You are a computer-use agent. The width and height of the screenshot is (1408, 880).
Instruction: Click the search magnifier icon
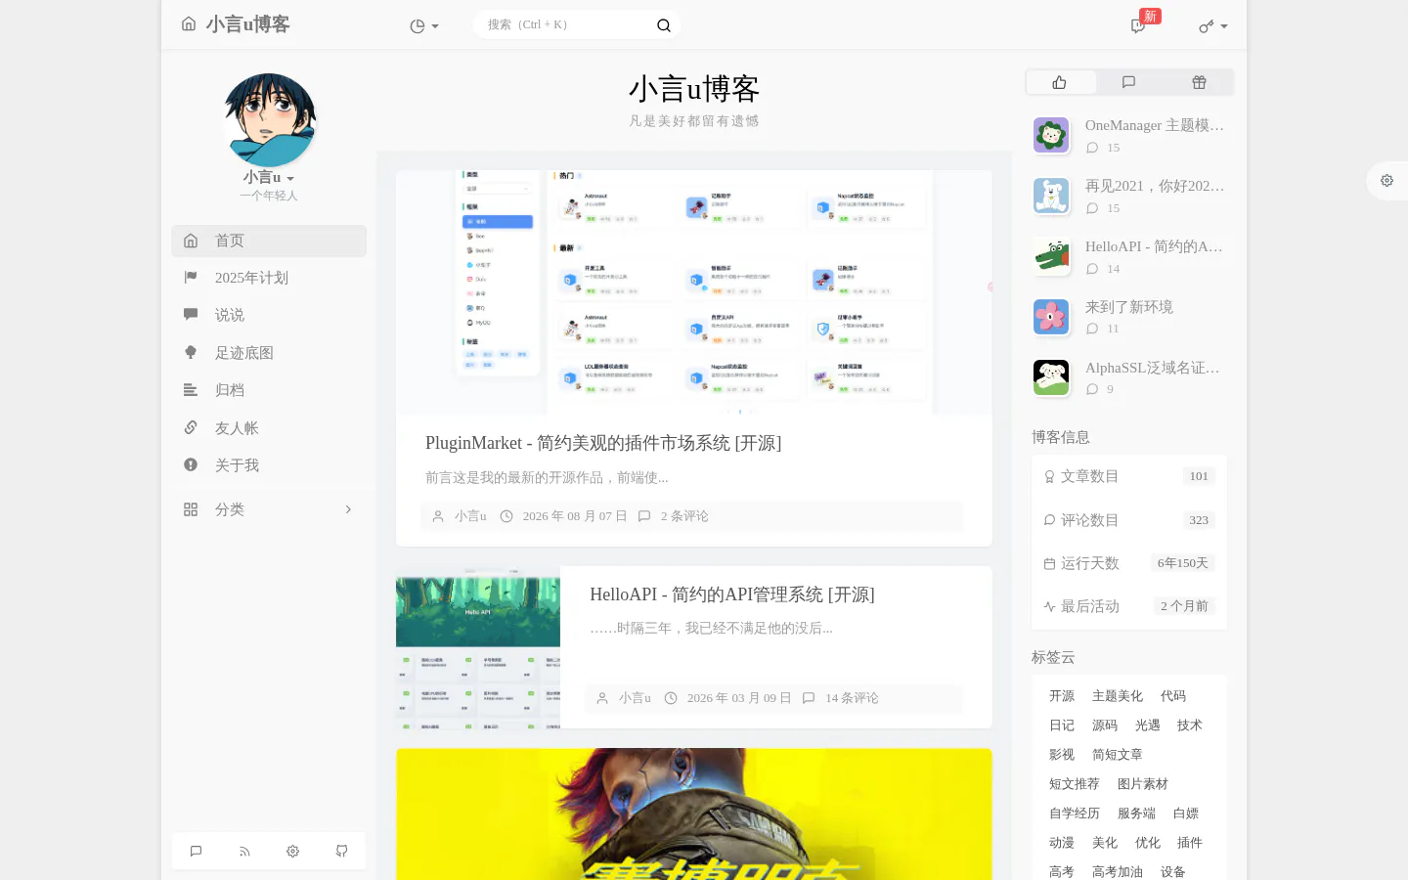click(x=664, y=25)
